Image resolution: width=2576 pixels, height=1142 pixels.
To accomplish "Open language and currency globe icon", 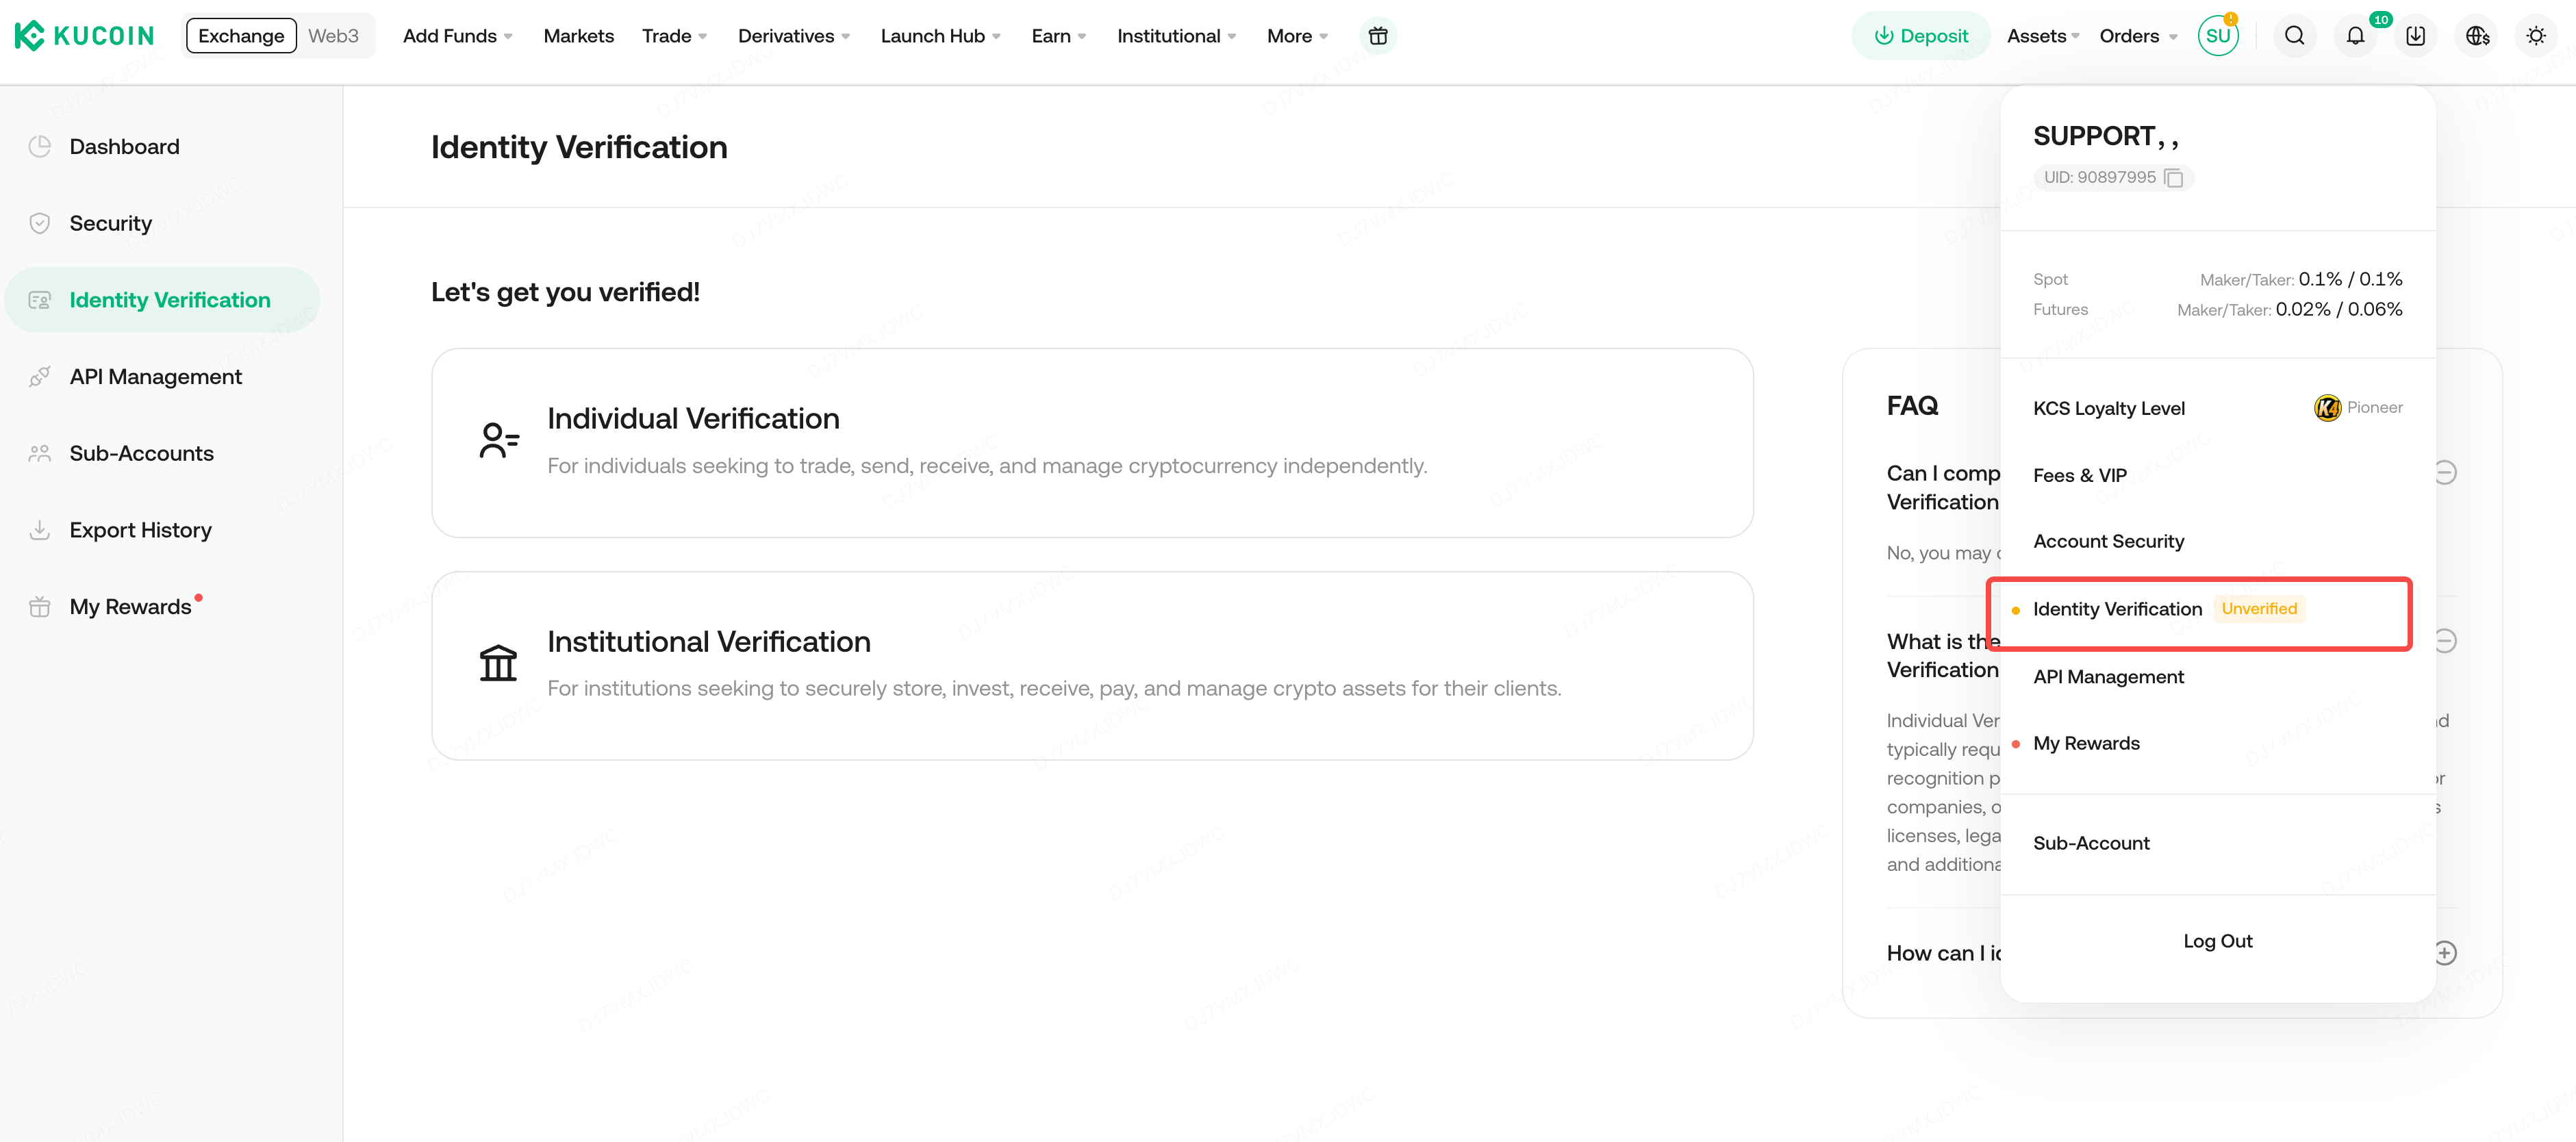I will tap(2476, 36).
